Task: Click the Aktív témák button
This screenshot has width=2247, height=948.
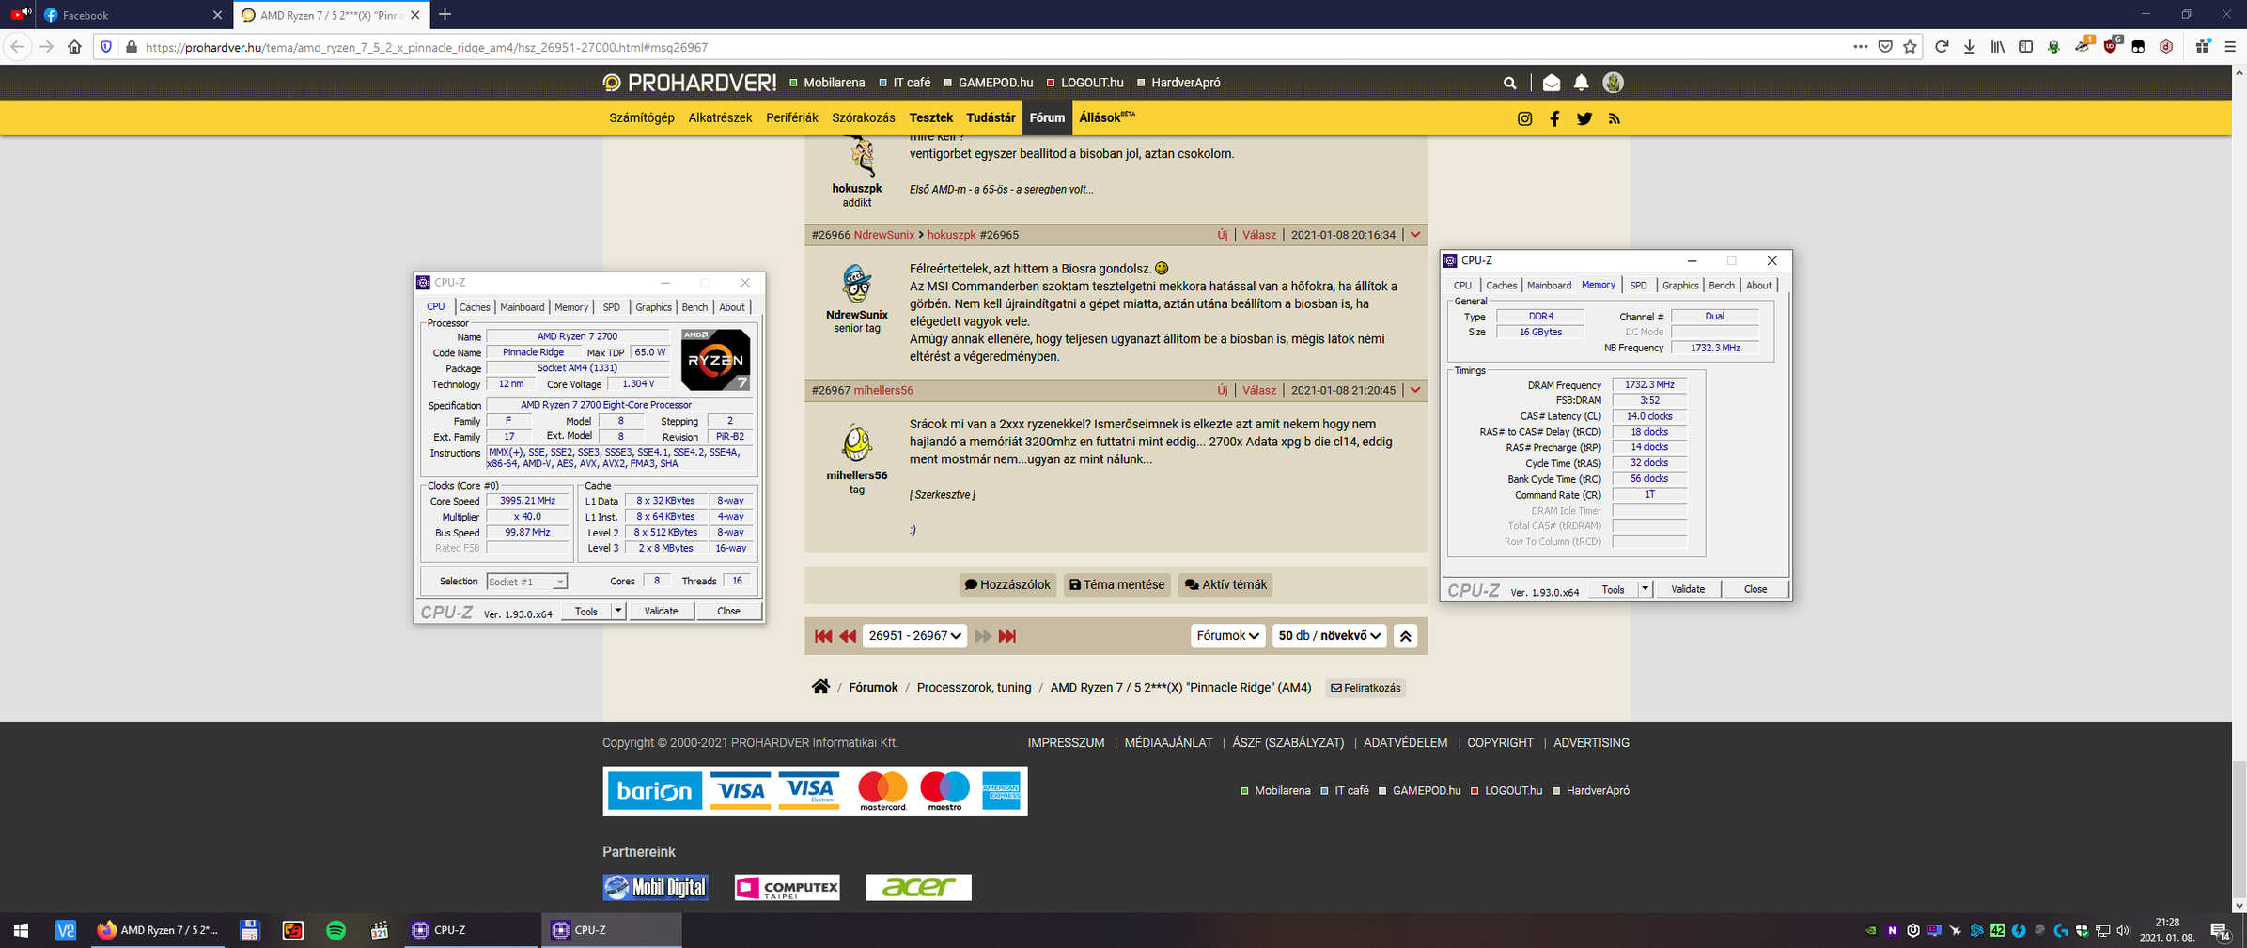Action: tap(1225, 584)
